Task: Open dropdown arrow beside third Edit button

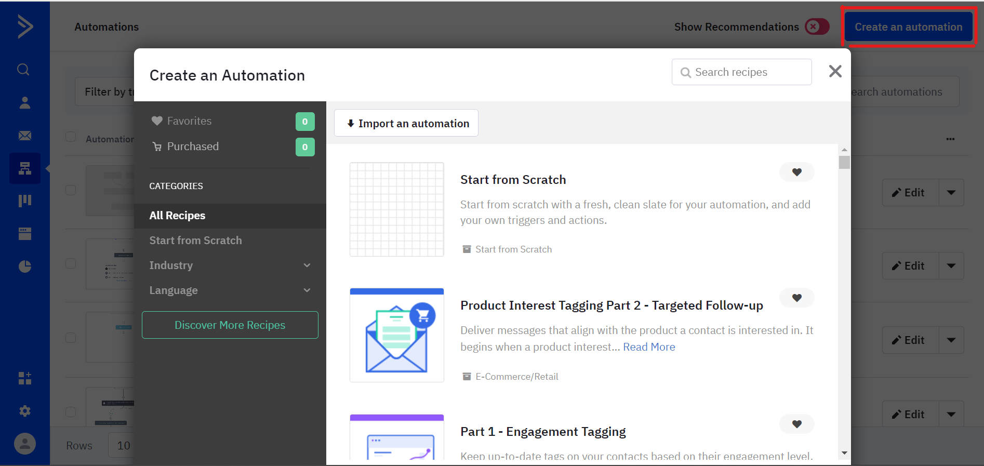Action: (x=951, y=340)
